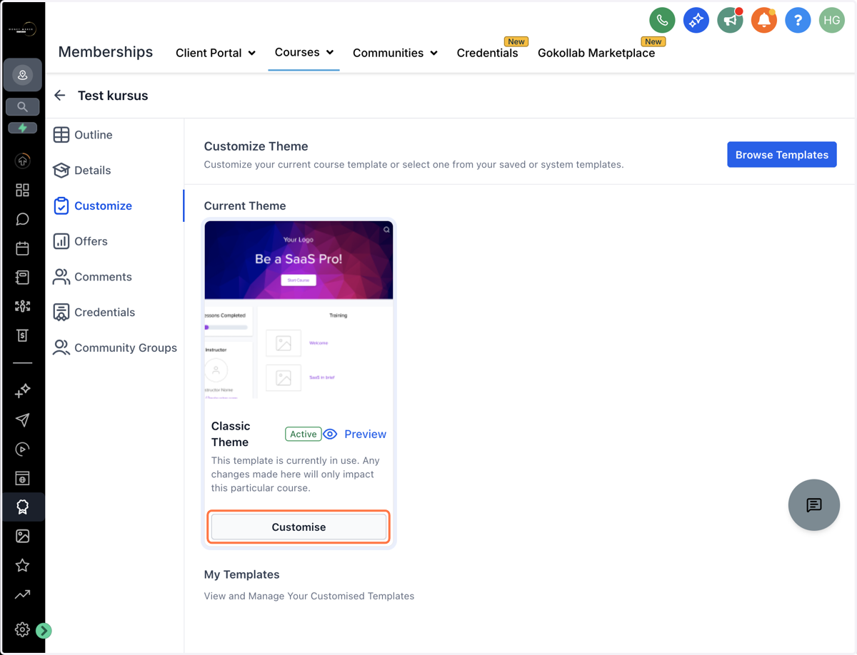Open the contacts book icon in sidebar

[x=23, y=277]
